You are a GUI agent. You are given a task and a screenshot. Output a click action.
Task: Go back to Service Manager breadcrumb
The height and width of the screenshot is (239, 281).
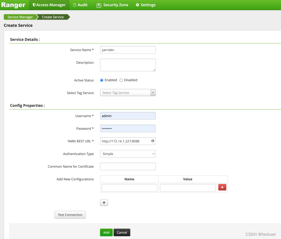pyautogui.click(x=20, y=17)
